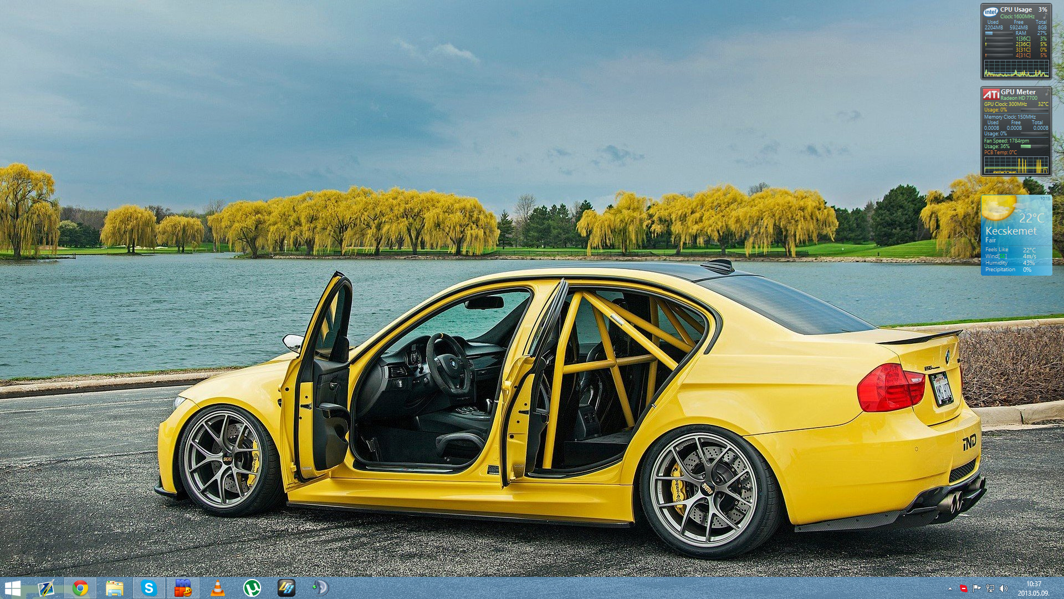This screenshot has width=1064, height=599.
Task: Open the volume speaker control
Action: pyautogui.click(x=1004, y=588)
